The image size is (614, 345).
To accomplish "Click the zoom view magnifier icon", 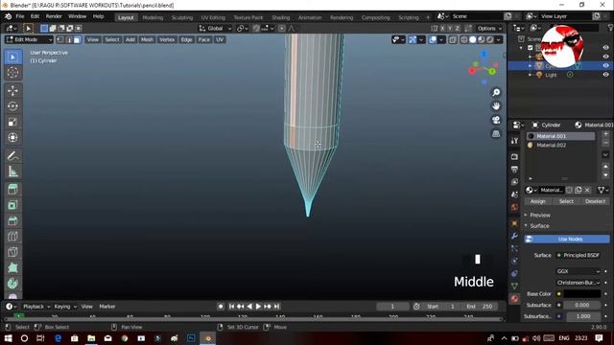I will click(x=496, y=92).
